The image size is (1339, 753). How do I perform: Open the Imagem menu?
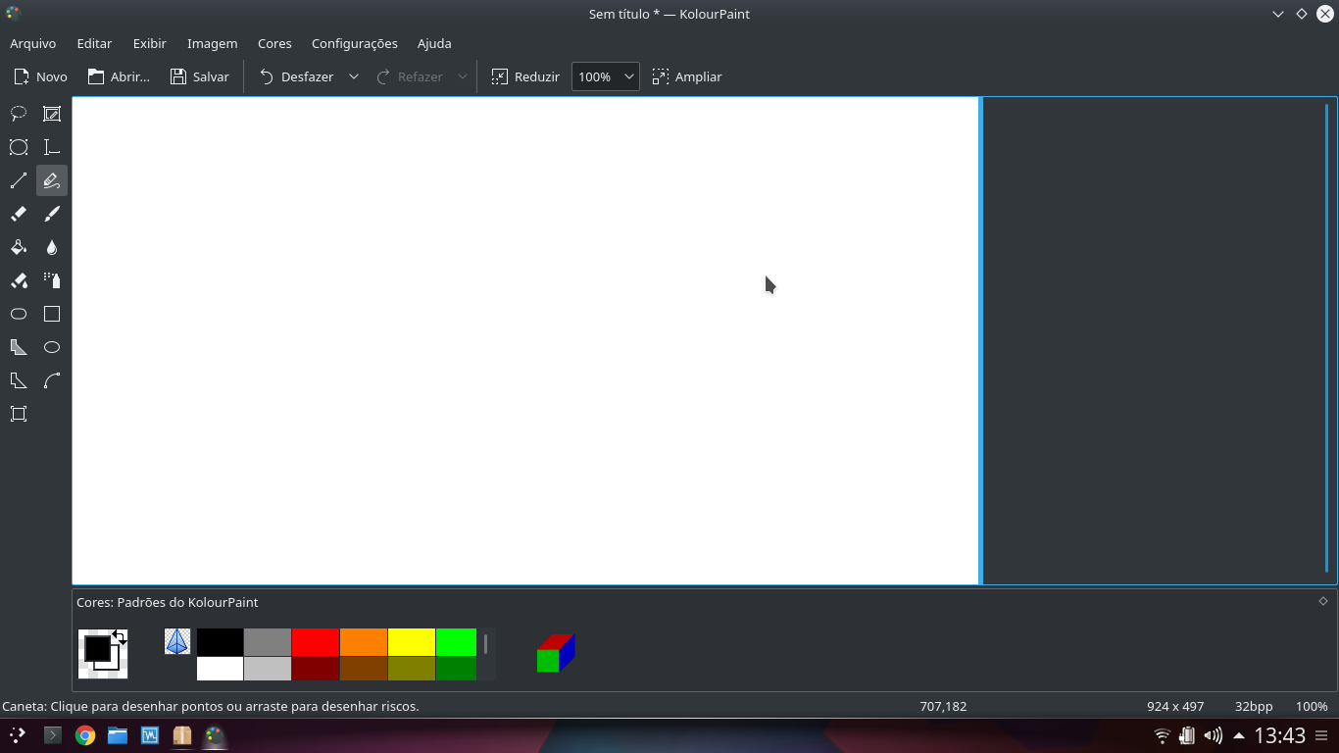point(212,43)
